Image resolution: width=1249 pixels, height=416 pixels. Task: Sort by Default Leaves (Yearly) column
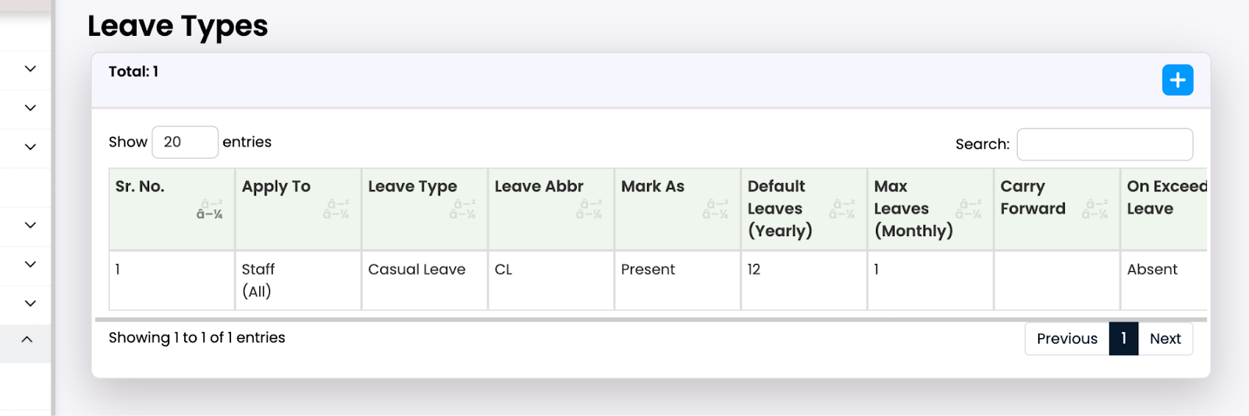click(x=842, y=210)
